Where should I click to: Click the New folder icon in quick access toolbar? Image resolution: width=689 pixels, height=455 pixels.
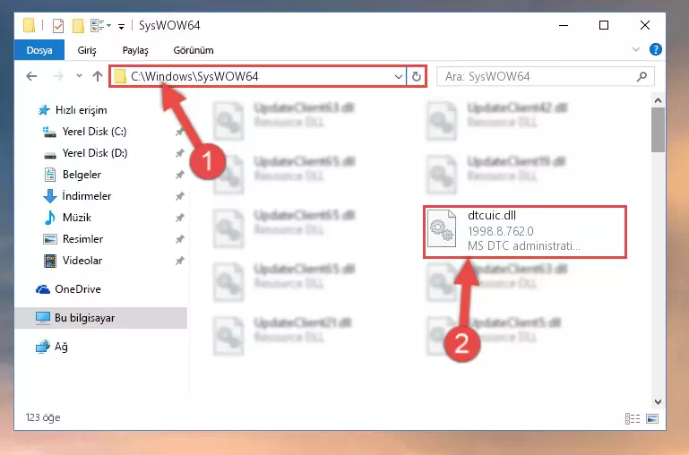click(x=78, y=26)
